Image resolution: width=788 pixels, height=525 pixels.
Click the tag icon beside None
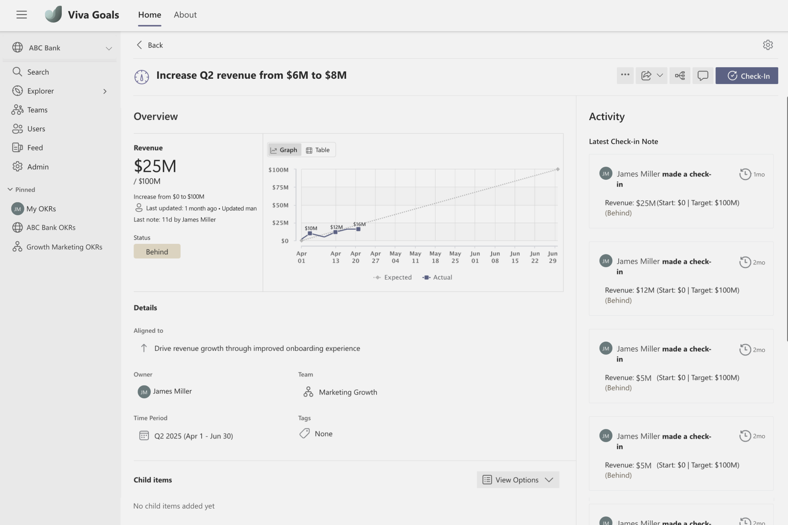click(x=304, y=433)
